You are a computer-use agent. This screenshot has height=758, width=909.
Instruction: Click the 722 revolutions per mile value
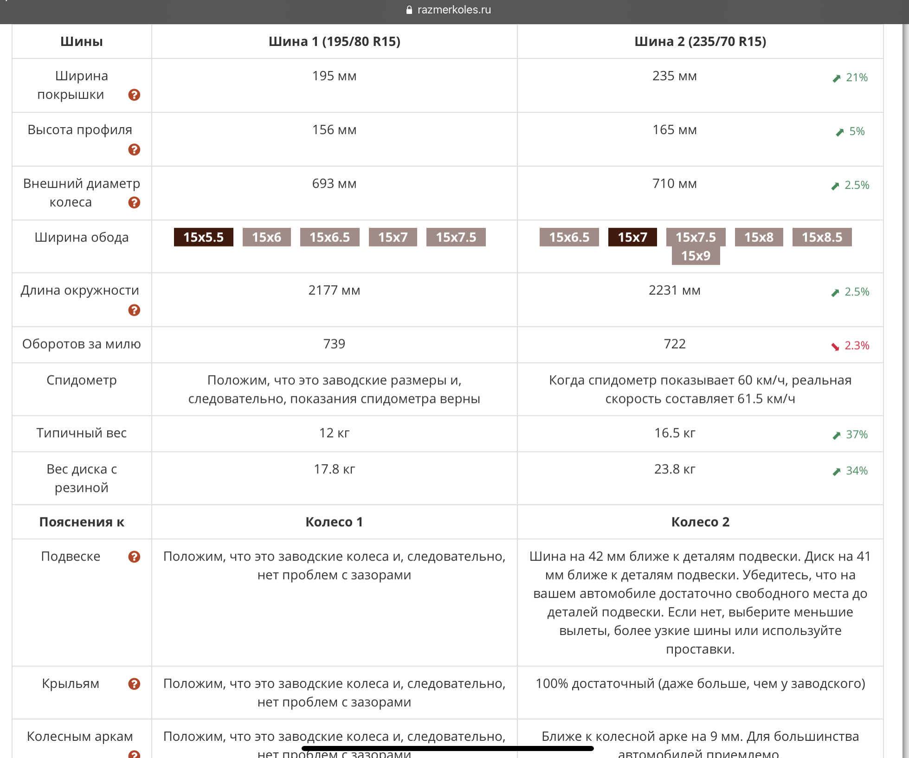[x=674, y=344]
